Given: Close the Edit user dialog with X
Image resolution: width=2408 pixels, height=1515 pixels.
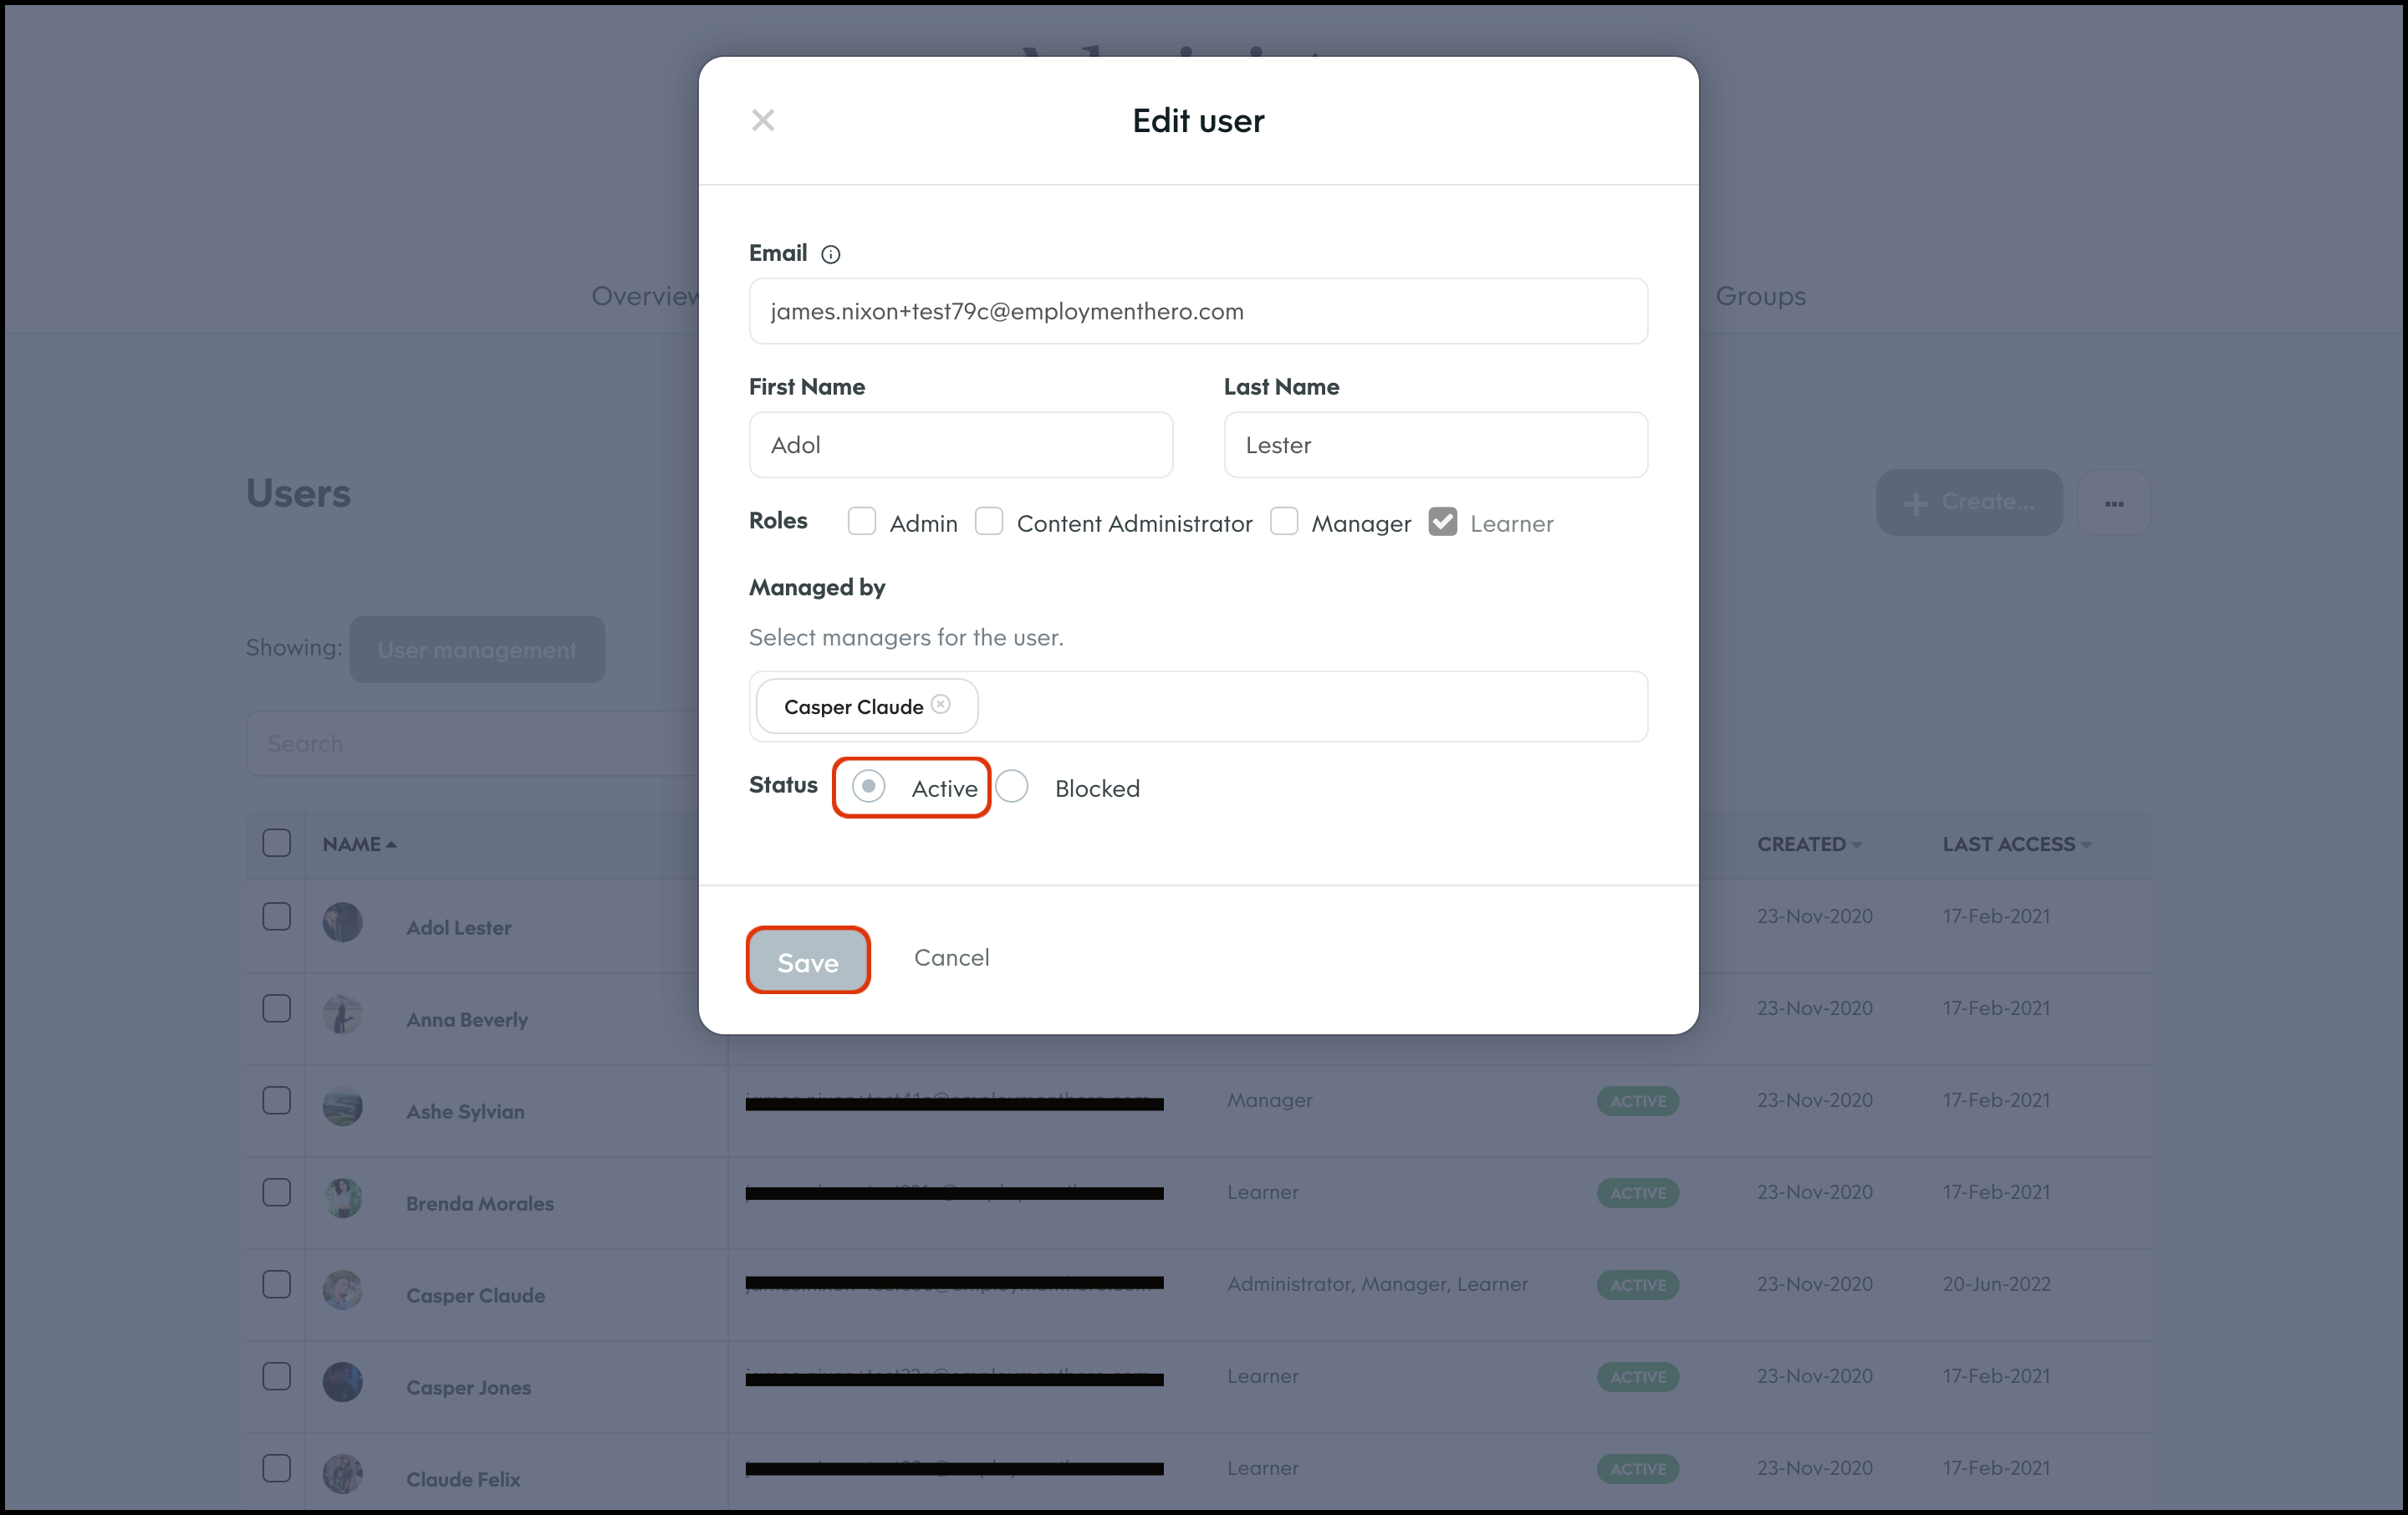Looking at the screenshot, I should 763,120.
